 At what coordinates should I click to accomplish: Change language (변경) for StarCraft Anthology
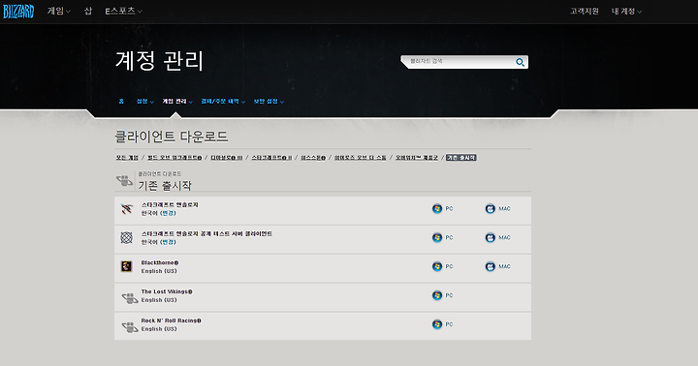(168, 213)
